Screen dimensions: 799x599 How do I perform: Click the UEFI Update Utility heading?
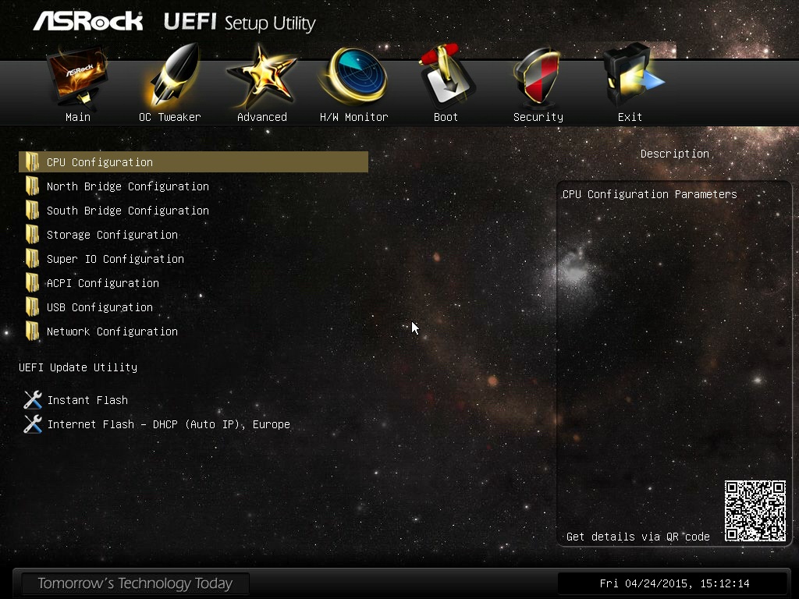78,367
